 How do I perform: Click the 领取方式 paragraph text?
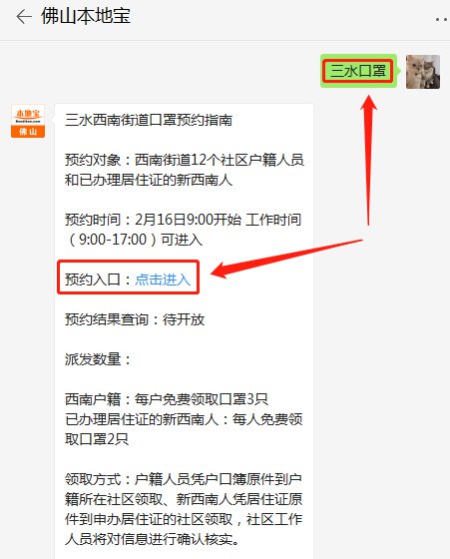pos(184,509)
